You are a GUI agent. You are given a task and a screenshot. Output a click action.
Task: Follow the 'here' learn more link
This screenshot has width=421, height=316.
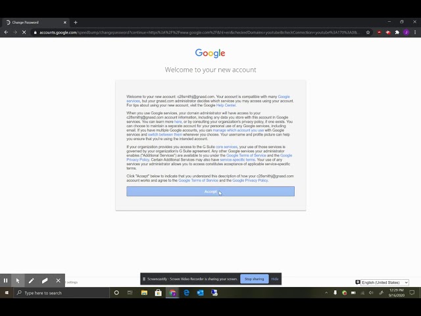pyautogui.click(x=178, y=122)
